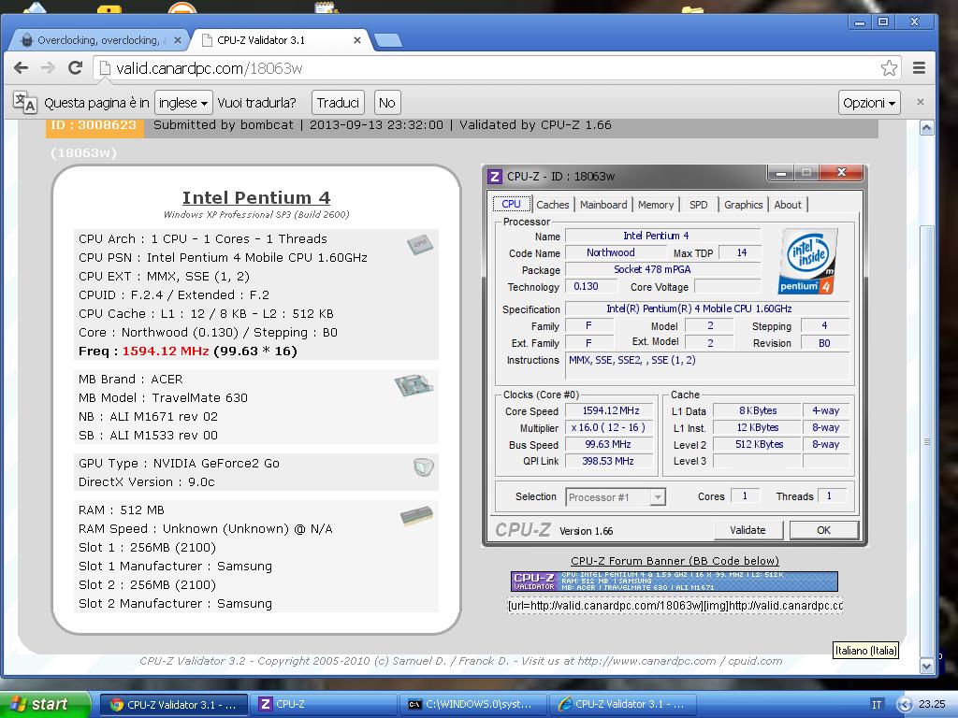Click the Multiplier value x 16.0

(x=608, y=427)
